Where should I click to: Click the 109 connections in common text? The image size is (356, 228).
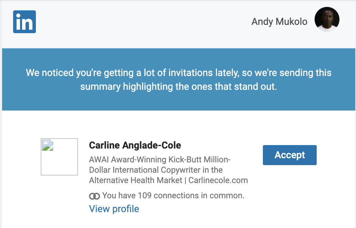173,196
